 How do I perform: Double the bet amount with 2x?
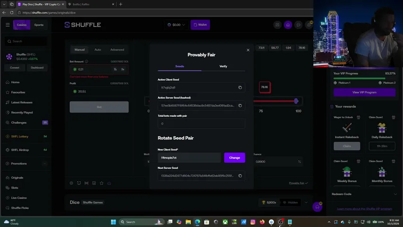click(123, 70)
